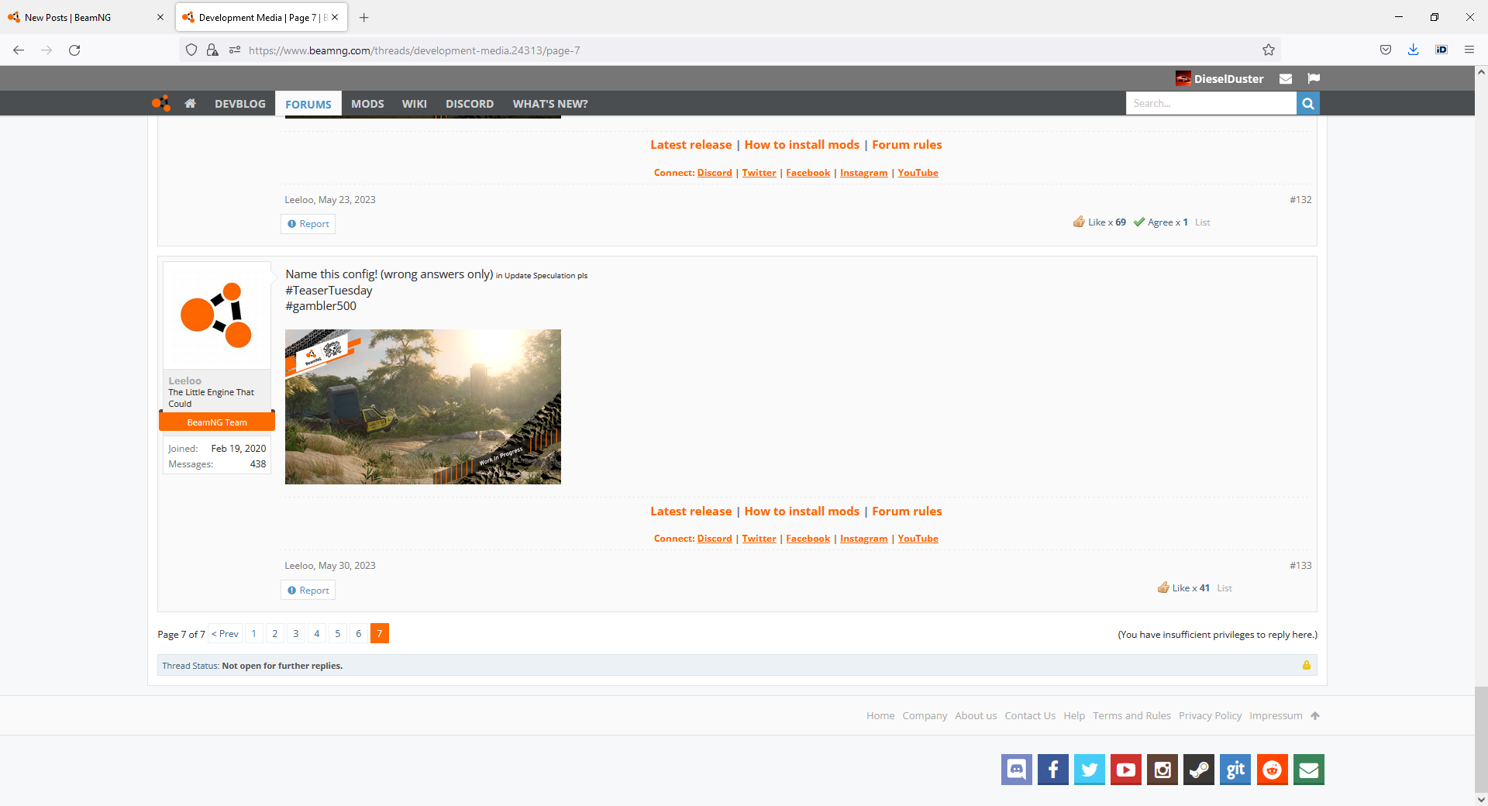Open the WIKI navigation item
Image resolution: width=1488 pixels, height=806 pixels.
(x=415, y=103)
